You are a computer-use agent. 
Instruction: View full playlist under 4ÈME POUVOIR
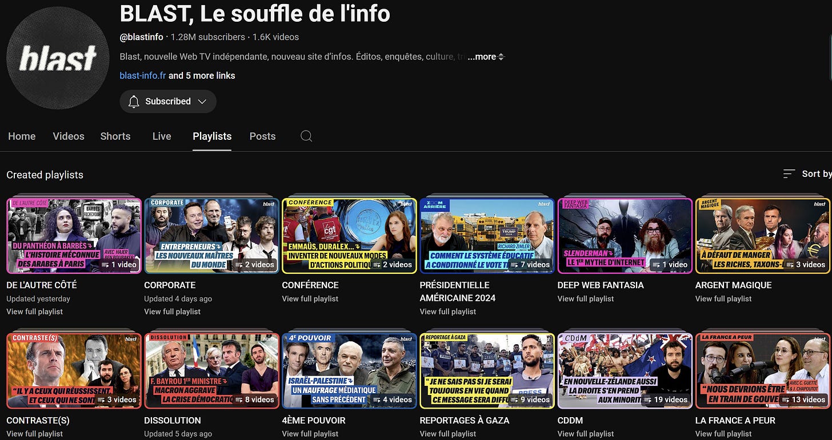(310, 434)
